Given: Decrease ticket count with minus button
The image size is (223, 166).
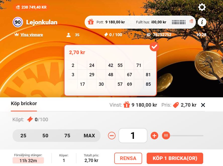Looking at the screenshot, I should (x=112, y=136).
